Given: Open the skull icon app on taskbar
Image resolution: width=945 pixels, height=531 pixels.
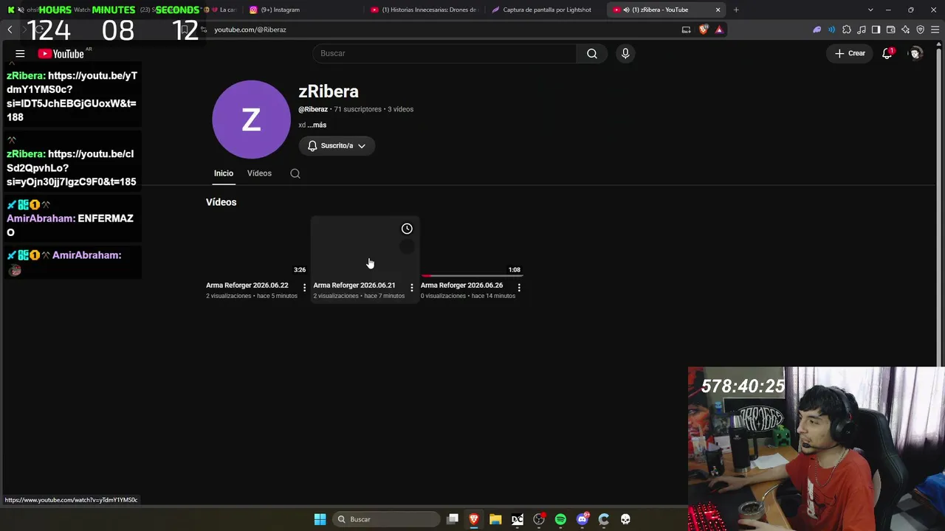Looking at the screenshot, I should [x=625, y=519].
